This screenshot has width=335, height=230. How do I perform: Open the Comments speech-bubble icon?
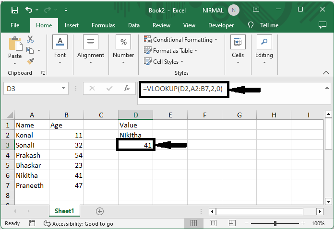coord(323,25)
